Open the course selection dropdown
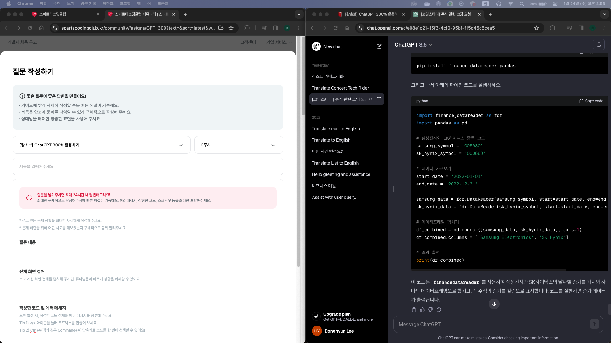This screenshot has width=611, height=343. [x=102, y=145]
